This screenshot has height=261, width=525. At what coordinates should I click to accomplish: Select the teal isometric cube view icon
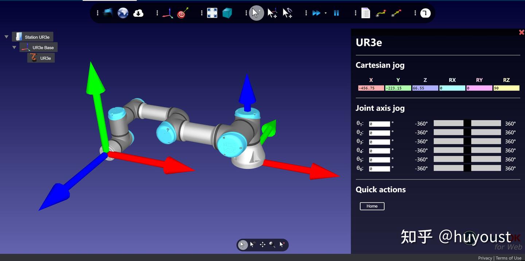click(x=227, y=13)
